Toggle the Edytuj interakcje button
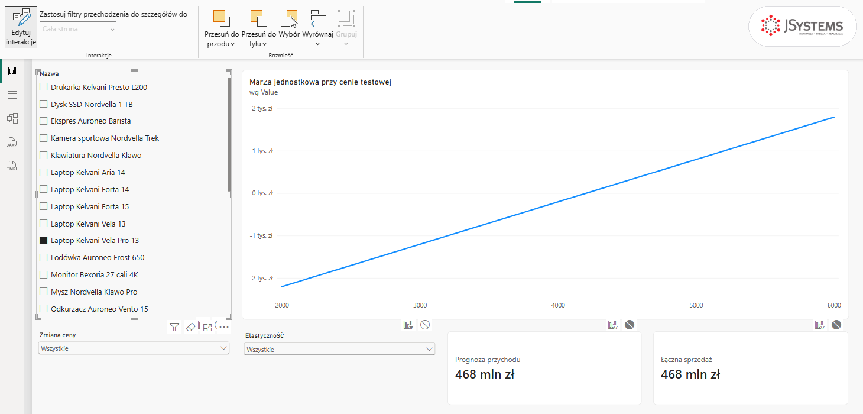Image resolution: width=863 pixels, height=414 pixels. coord(21,28)
